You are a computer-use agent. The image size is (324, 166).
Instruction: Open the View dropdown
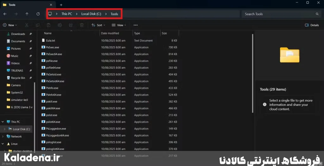click(x=119, y=25)
